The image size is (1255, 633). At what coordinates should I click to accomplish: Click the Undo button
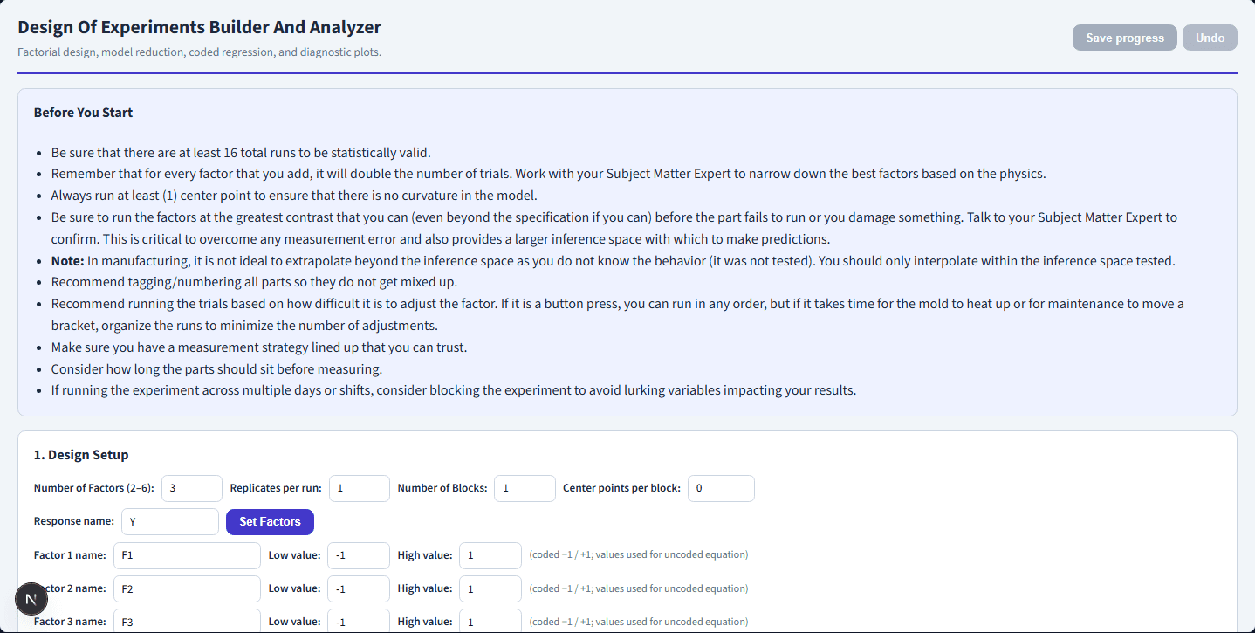[x=1210, y=38]
